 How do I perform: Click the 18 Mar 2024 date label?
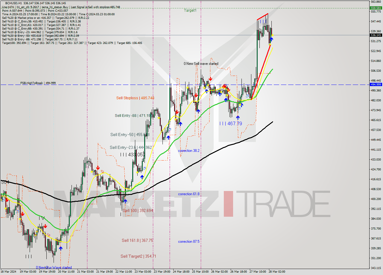[x=8, y=272]
